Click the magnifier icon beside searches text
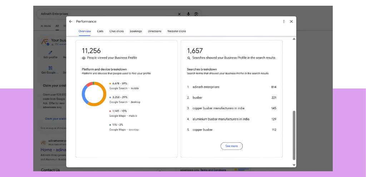The height and width of the screenshot is (177, 366). click(x=189, y=58)
